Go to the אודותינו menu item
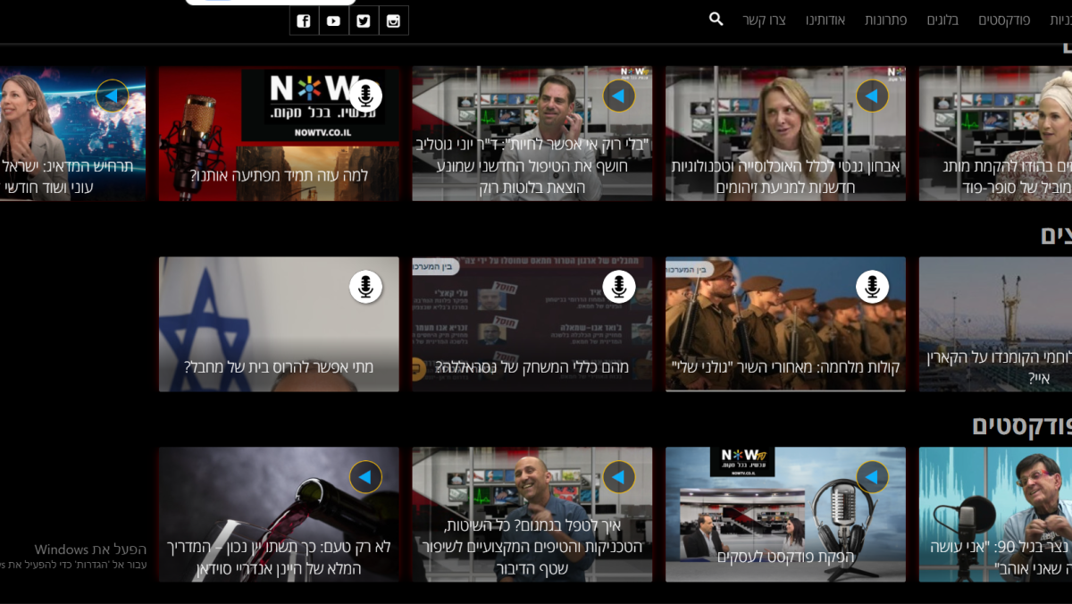The width and height of the screenshot is (1072, 604). click(825, 20)
